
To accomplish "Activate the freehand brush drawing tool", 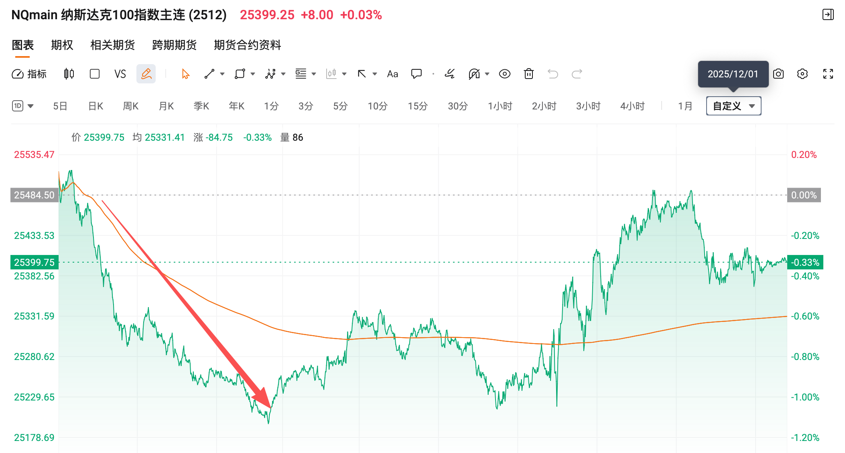I will (x=449, y=74).
